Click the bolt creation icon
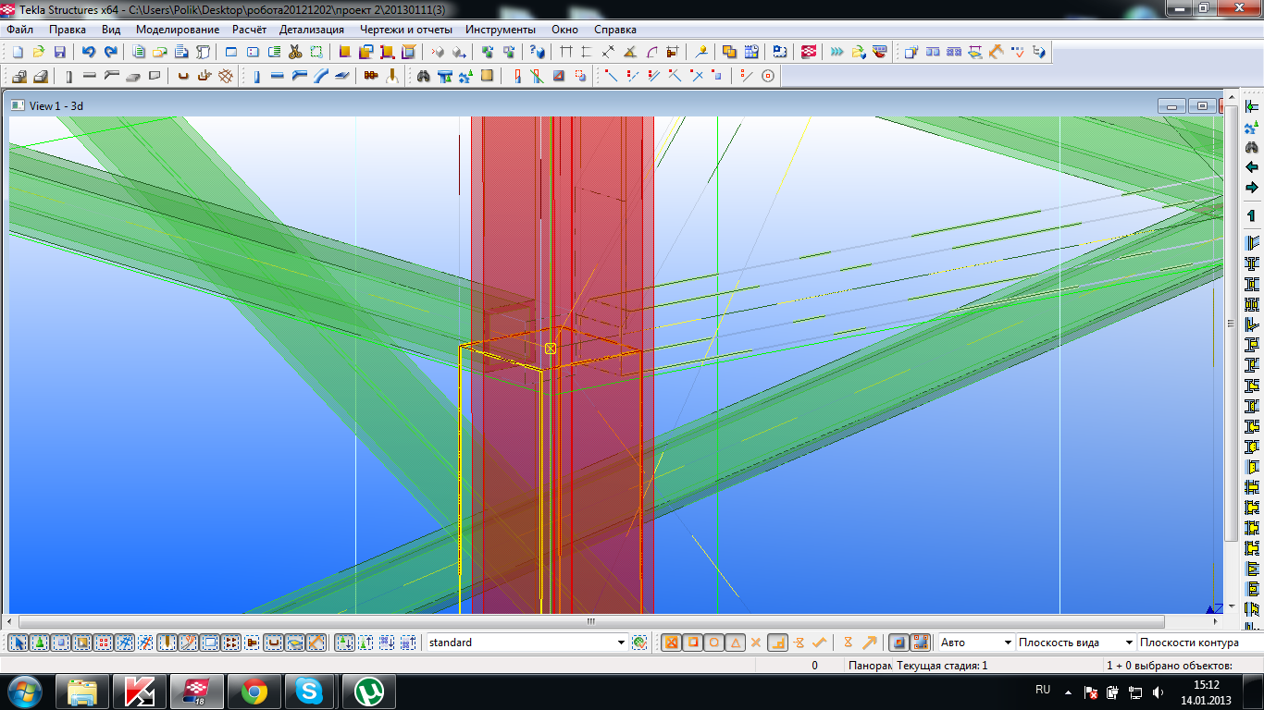Screen dimensions: 1264x710 371,76
